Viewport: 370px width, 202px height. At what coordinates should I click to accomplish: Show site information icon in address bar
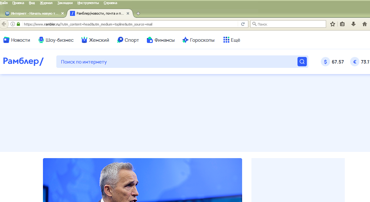tap(13, 24)
